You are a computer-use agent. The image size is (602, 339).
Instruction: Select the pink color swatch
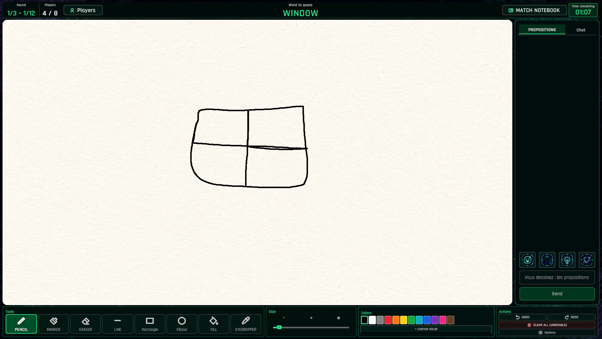coord(443,320)
